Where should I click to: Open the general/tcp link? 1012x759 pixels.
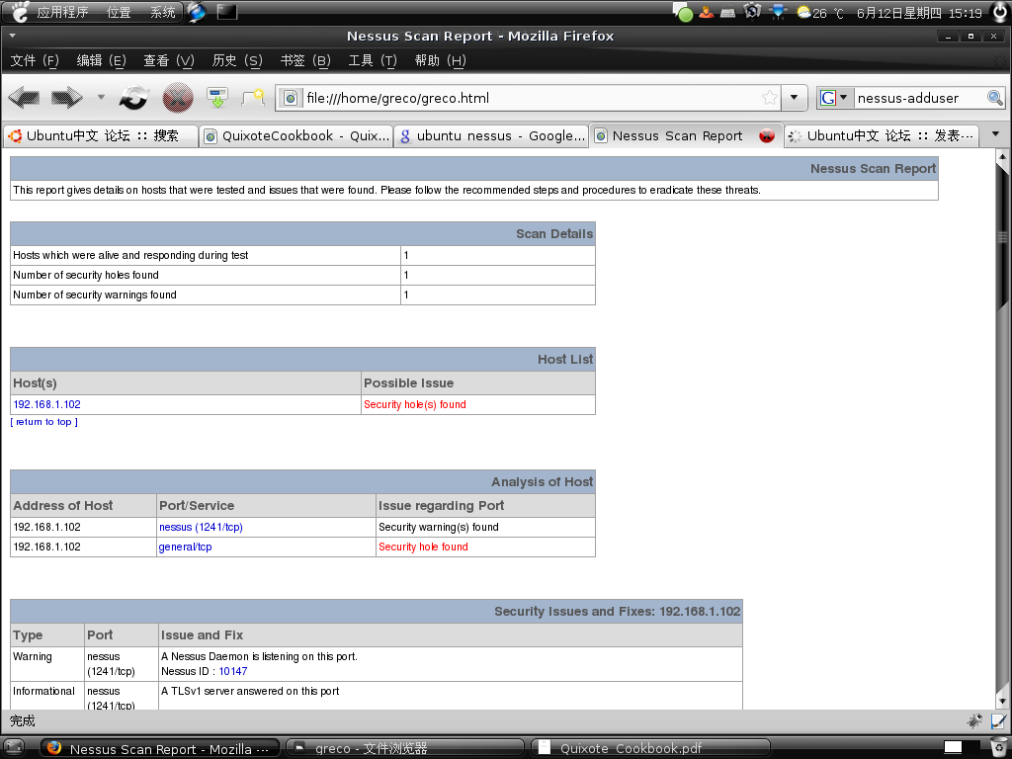[185, 548]
